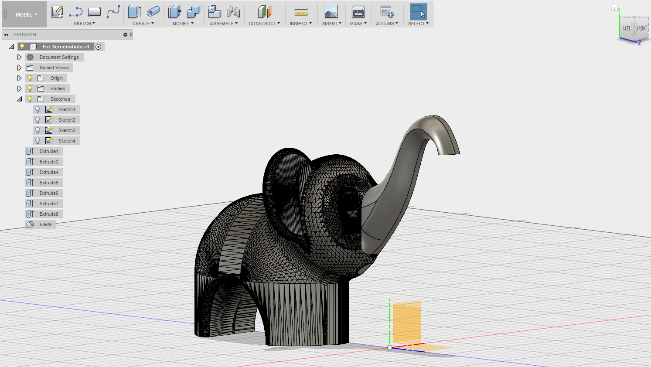The width and height of the screenshot is (651, 367).
Task: Click the Sketch1 sketch icon
Action: coord(49,109)
